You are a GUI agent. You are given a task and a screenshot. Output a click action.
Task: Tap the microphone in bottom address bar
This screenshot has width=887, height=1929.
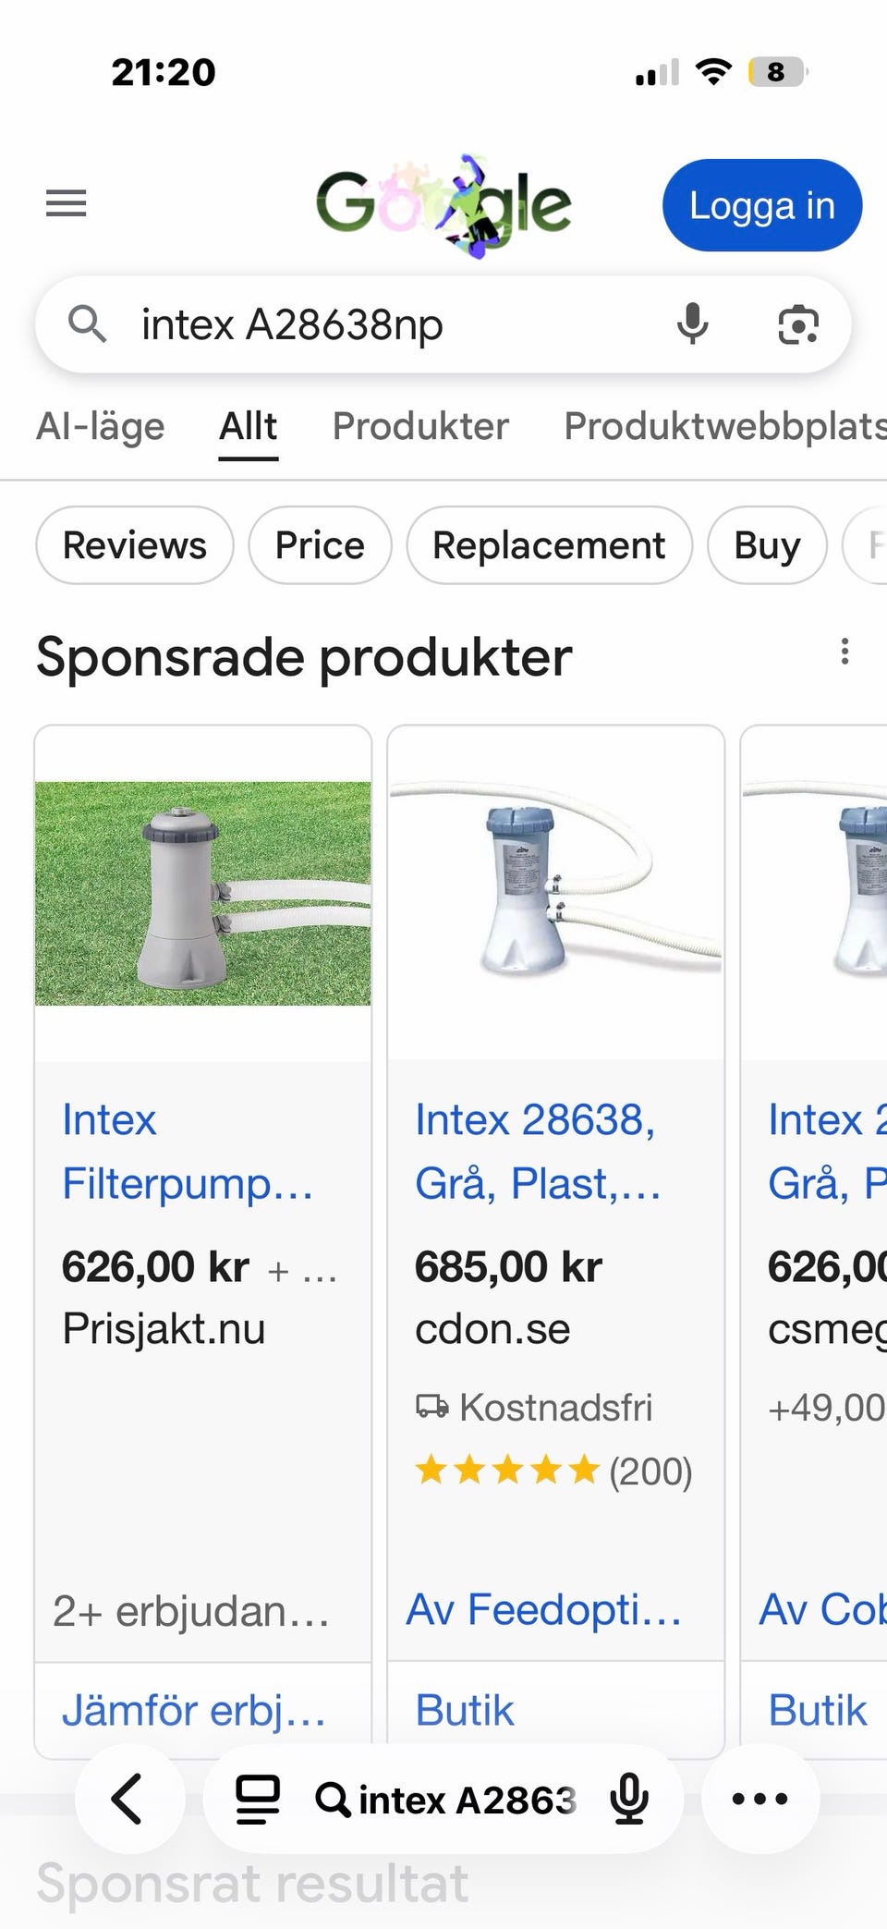[x=630, y=1799]
